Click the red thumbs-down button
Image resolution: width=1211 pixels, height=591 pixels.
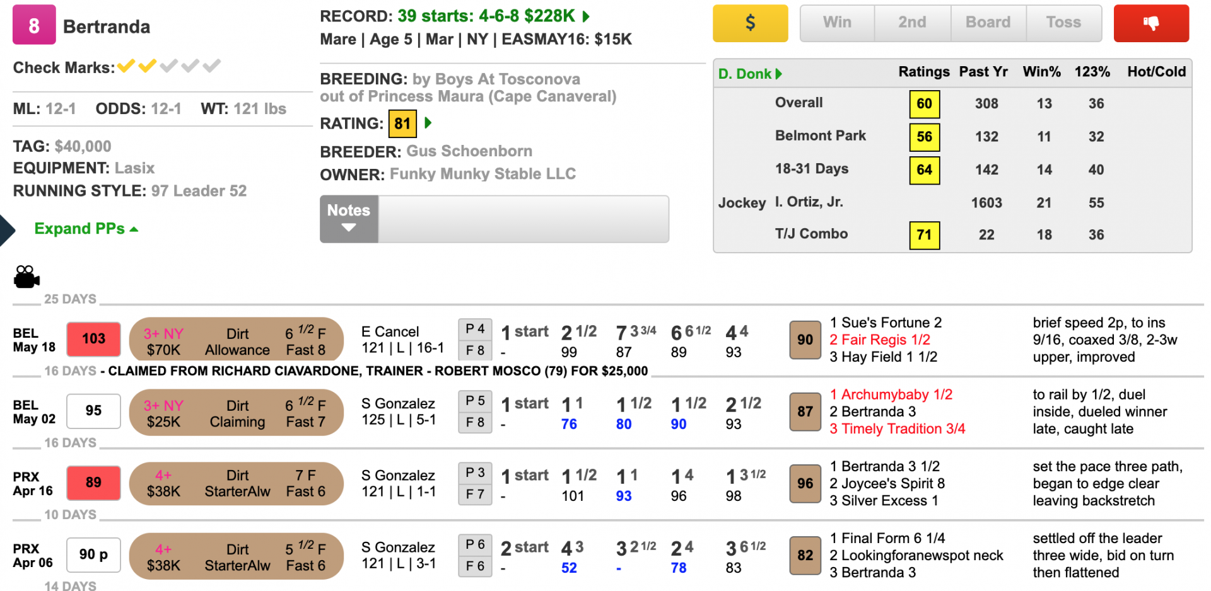1151,23
